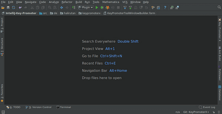Open the Terminal tool window
The width and height of the screenshot is (222, 114).
click(64, 107)
